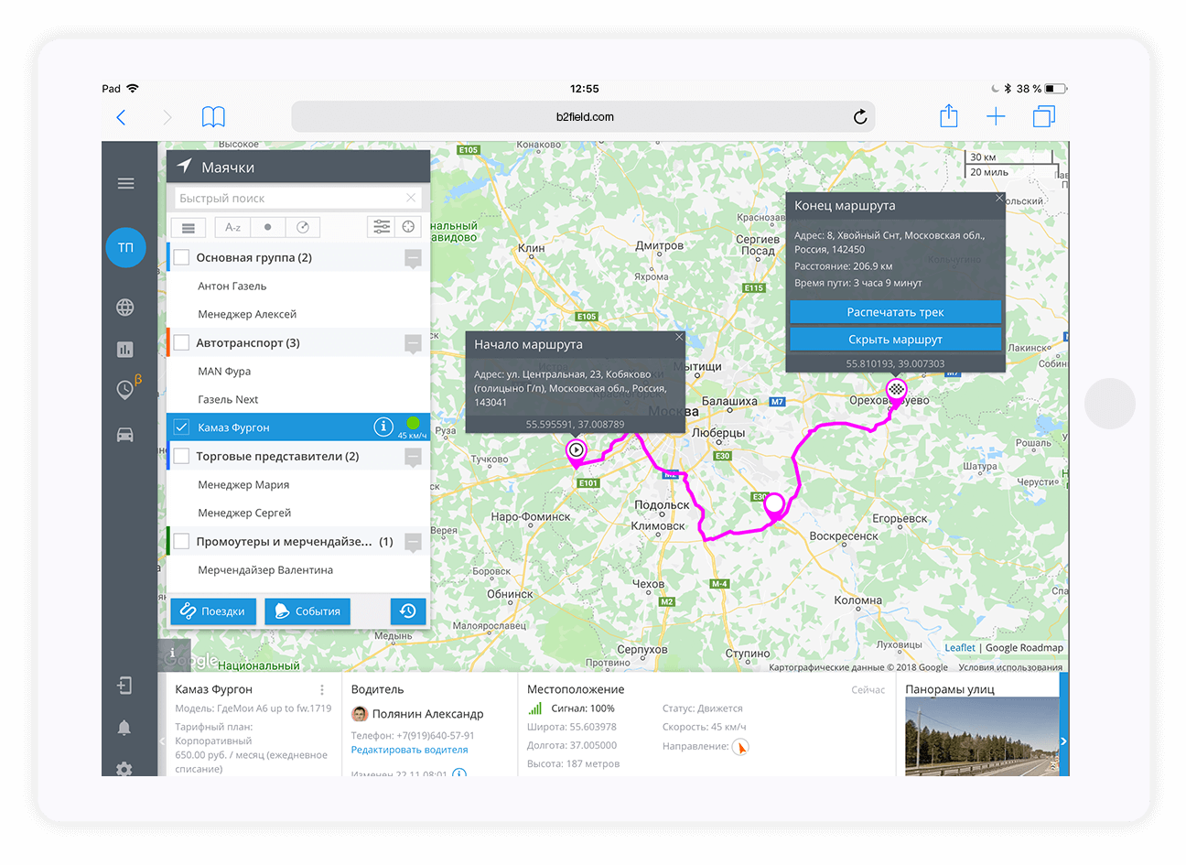Show the Safari tab overview icon
Image resolution: width=1186 pixels, height=865 pixels.
coord(1043,116)
